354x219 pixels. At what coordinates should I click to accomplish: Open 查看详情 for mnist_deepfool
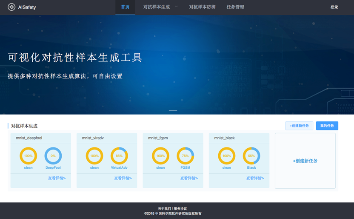[x=57, y=179]
